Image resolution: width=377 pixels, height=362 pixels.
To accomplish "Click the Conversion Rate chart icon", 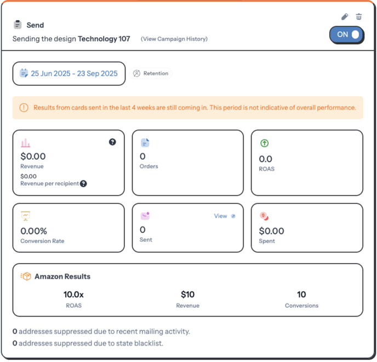I will pos(25,216).
